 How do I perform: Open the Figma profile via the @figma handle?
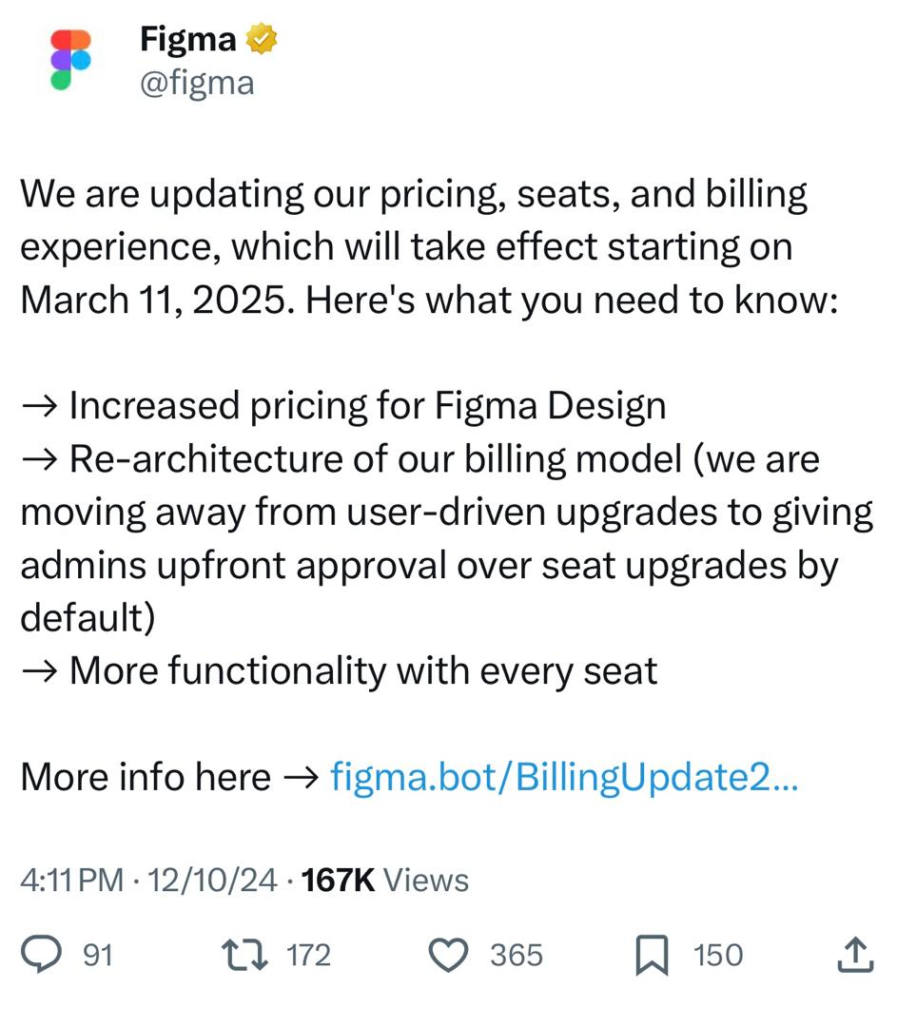coord(196,82)
